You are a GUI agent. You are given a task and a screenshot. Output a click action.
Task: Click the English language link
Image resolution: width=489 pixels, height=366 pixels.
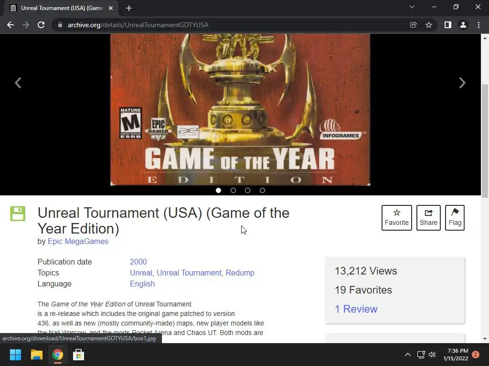[x=142, y=284]
